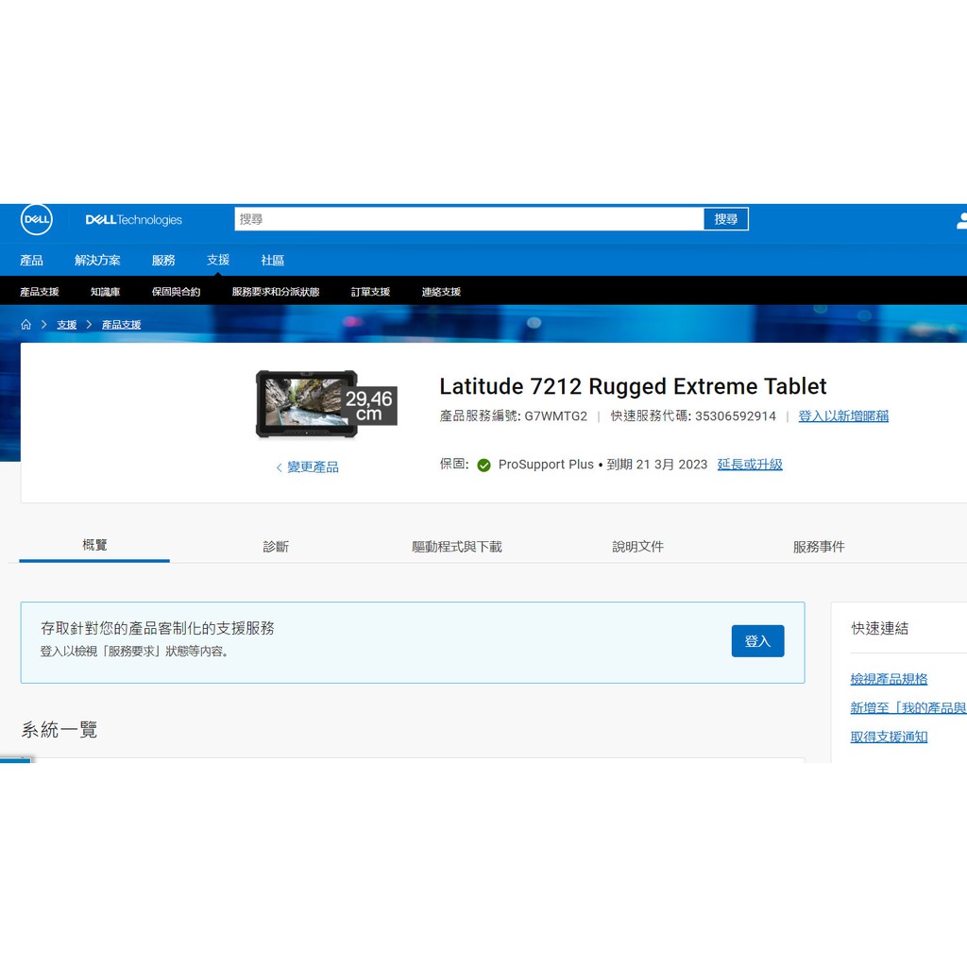Open the 解決方案 top menu

pyautogui.click(x=97, y=260)
